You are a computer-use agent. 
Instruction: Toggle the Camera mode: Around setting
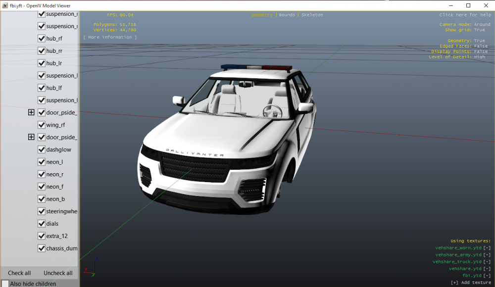[465, 24]
